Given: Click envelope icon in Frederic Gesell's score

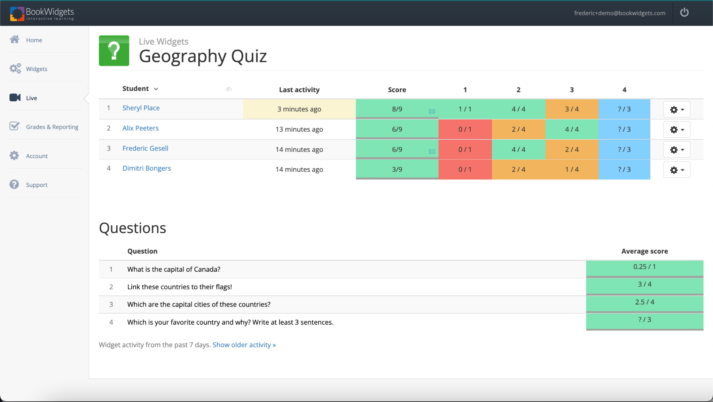Looking at the screenshot, I should (x=432, y=152).
